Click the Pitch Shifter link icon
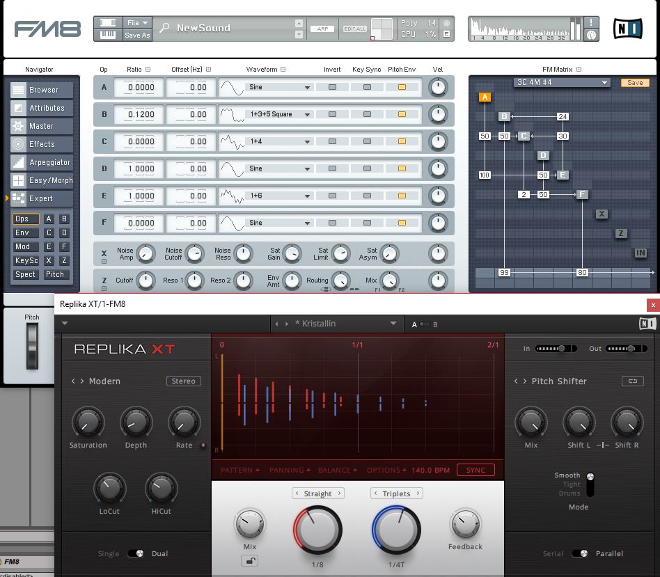 pos(633,381)
